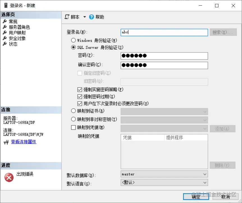Expand the 默认语言 dropdown

[205, 182]
